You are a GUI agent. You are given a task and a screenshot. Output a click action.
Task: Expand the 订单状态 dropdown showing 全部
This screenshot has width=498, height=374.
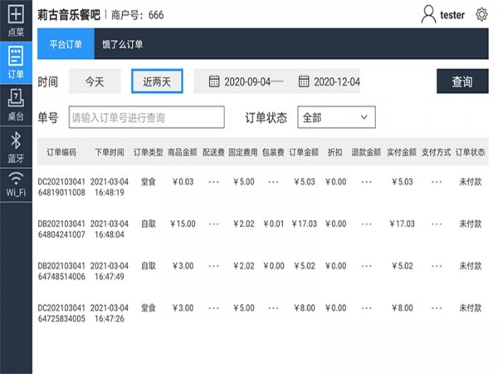(336, 118)
